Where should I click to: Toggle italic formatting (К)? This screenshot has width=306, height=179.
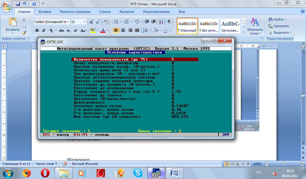tap(44, 30)
